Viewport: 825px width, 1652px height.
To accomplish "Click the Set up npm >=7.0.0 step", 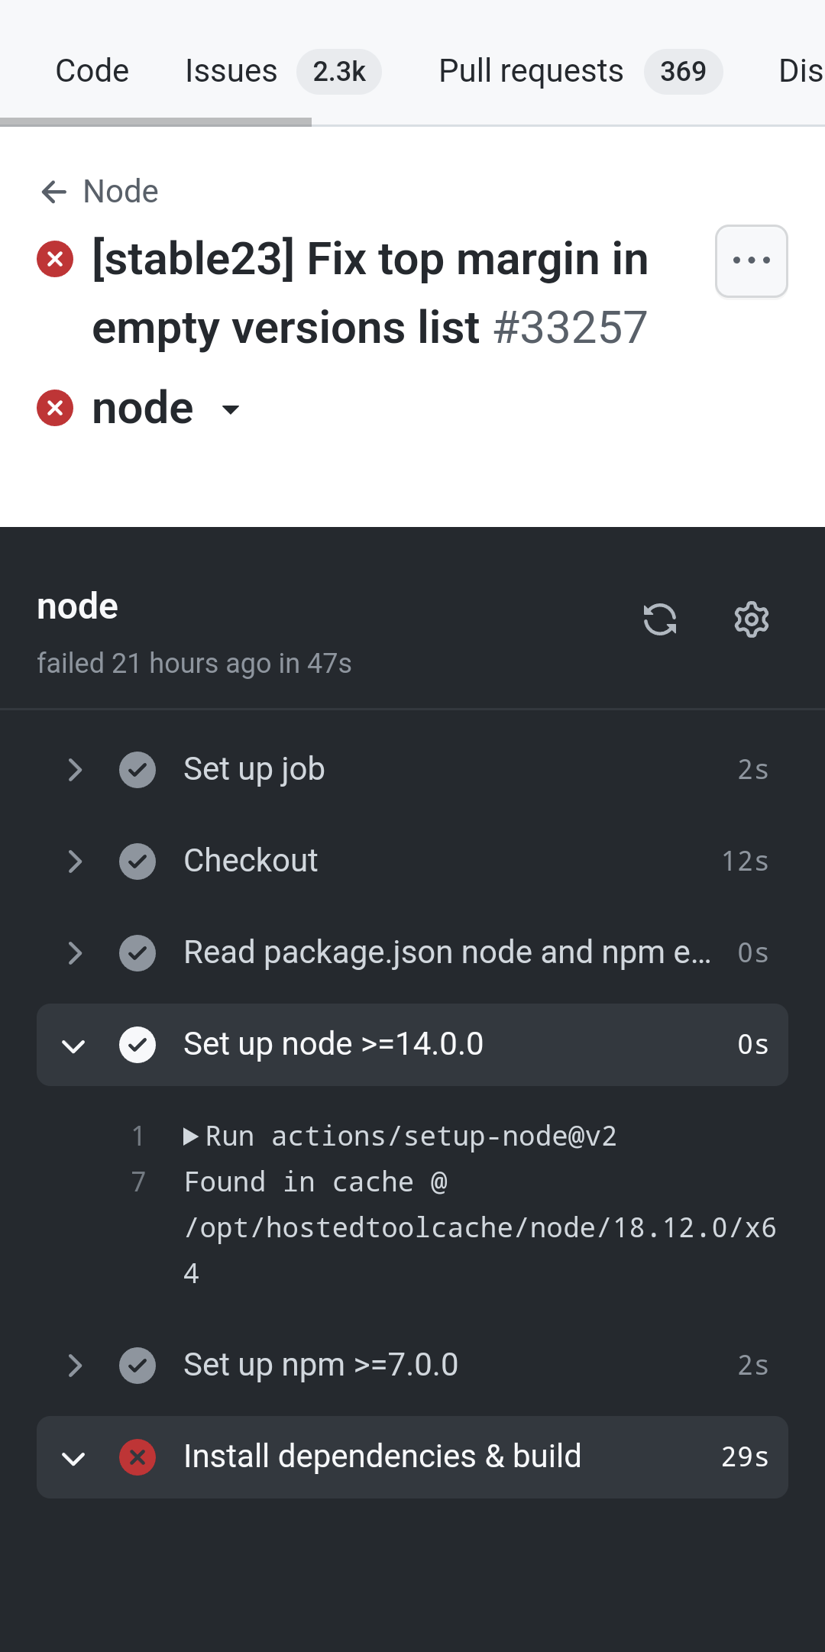I will click(x=319, y=1364).
